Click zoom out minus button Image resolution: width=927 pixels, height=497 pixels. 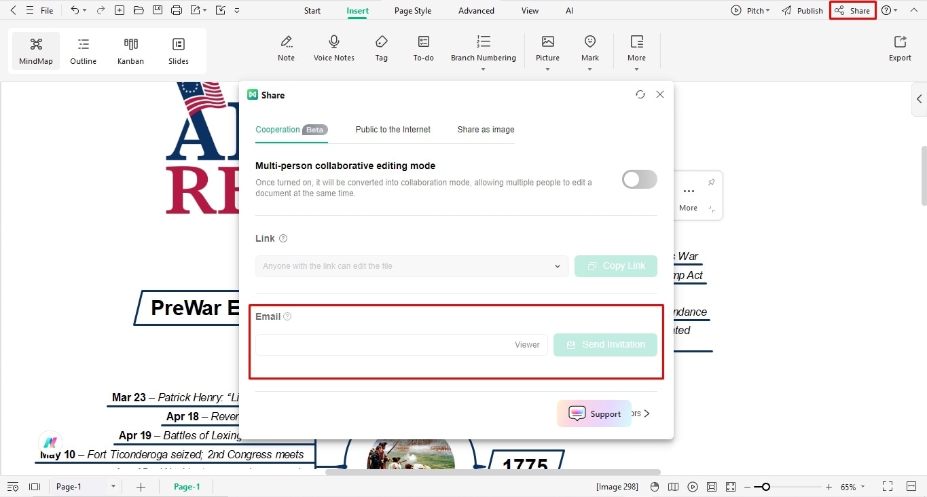click(x=747, y=487)
